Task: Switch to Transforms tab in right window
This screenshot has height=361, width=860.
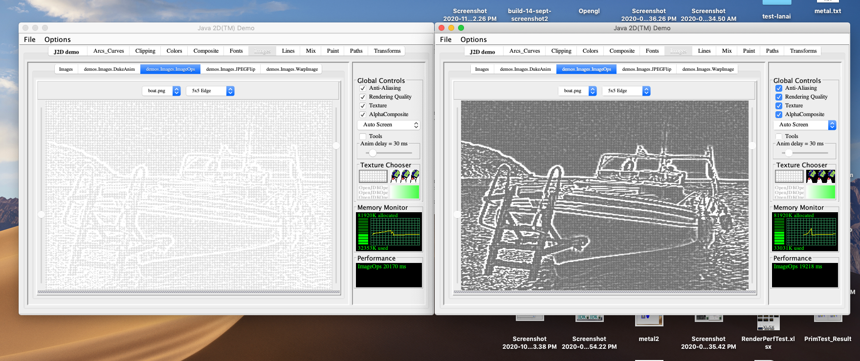Action: 803,51
